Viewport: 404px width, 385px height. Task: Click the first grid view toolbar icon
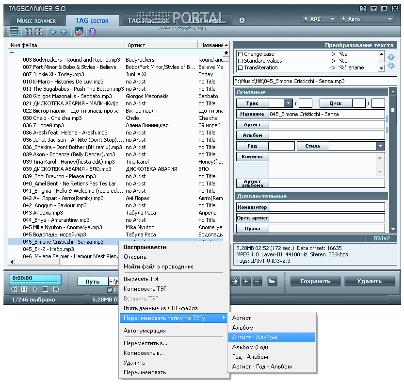coord(28,32)
